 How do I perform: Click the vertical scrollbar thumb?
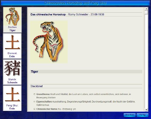coord(146,12)
